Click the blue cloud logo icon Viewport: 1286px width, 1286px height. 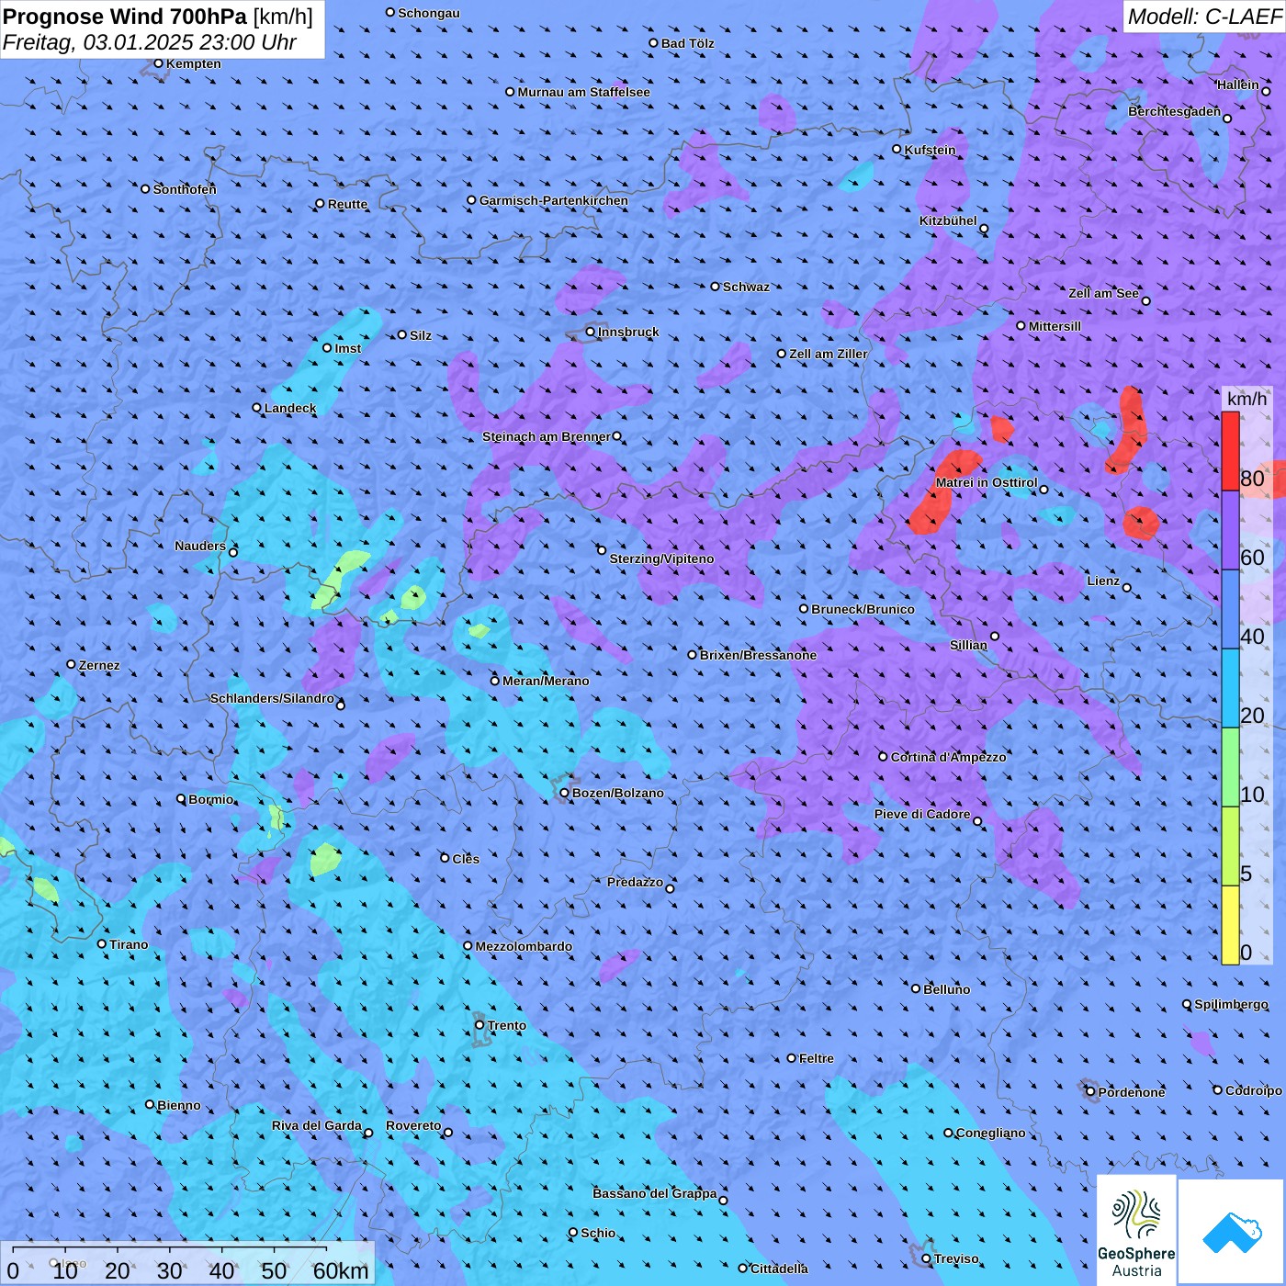pos(1232,1232)
